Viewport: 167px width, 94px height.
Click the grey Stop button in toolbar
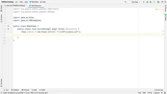[x=154, y=2]
